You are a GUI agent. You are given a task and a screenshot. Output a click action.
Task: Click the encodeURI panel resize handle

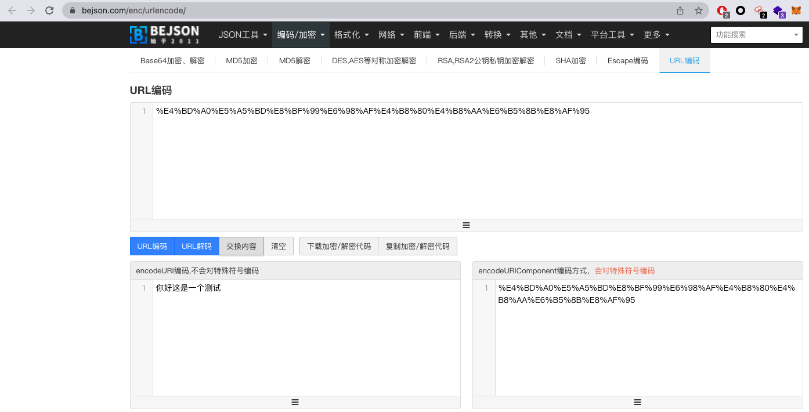click(295, 402)
